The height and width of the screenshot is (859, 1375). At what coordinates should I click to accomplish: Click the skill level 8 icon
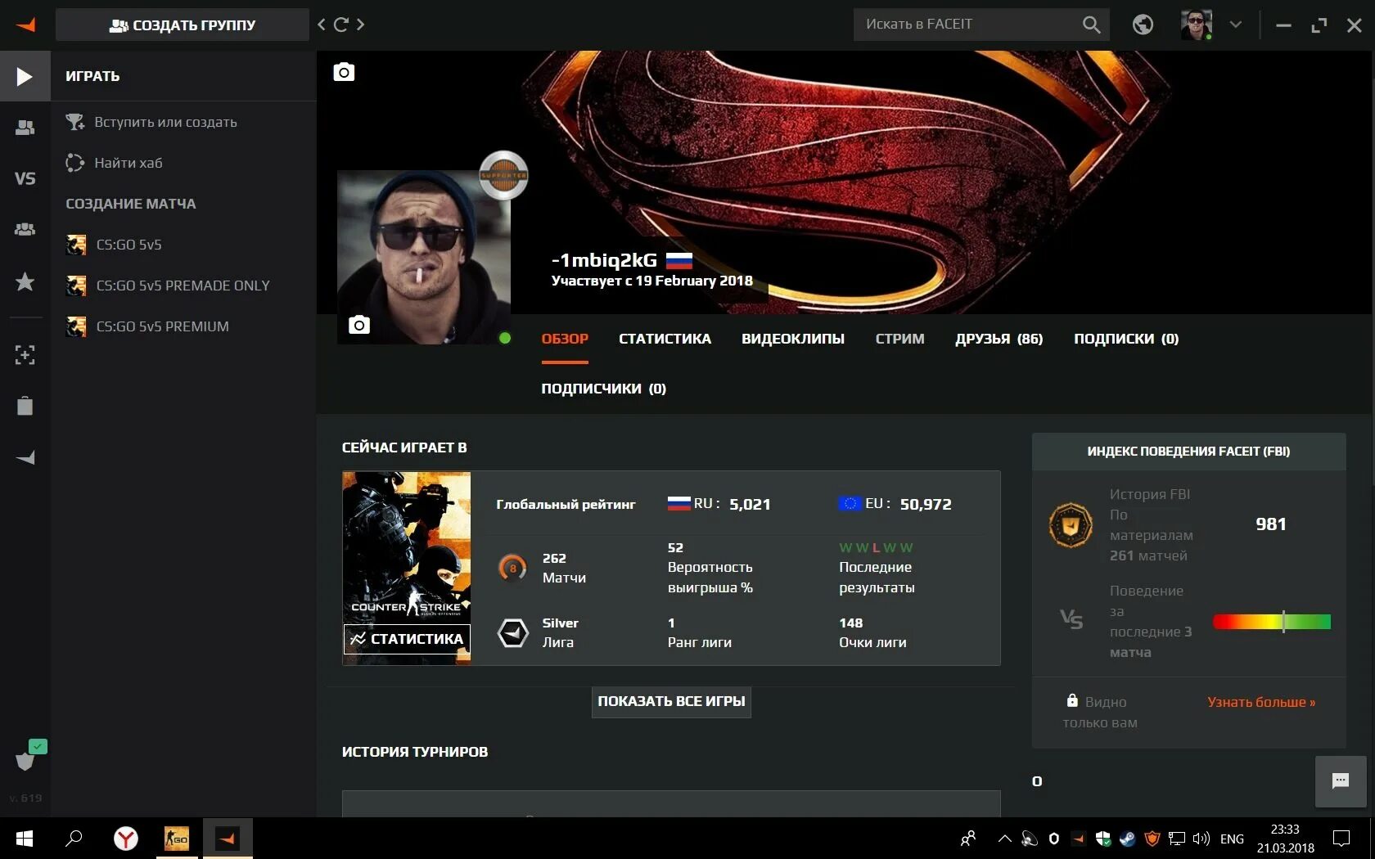pos(513,568)
